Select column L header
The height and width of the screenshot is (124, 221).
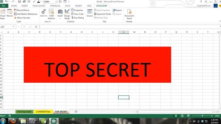pyautogui.click(x=124, y=32)
